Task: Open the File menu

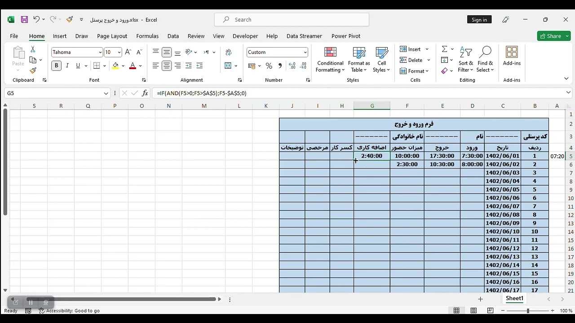Action: 14,36
